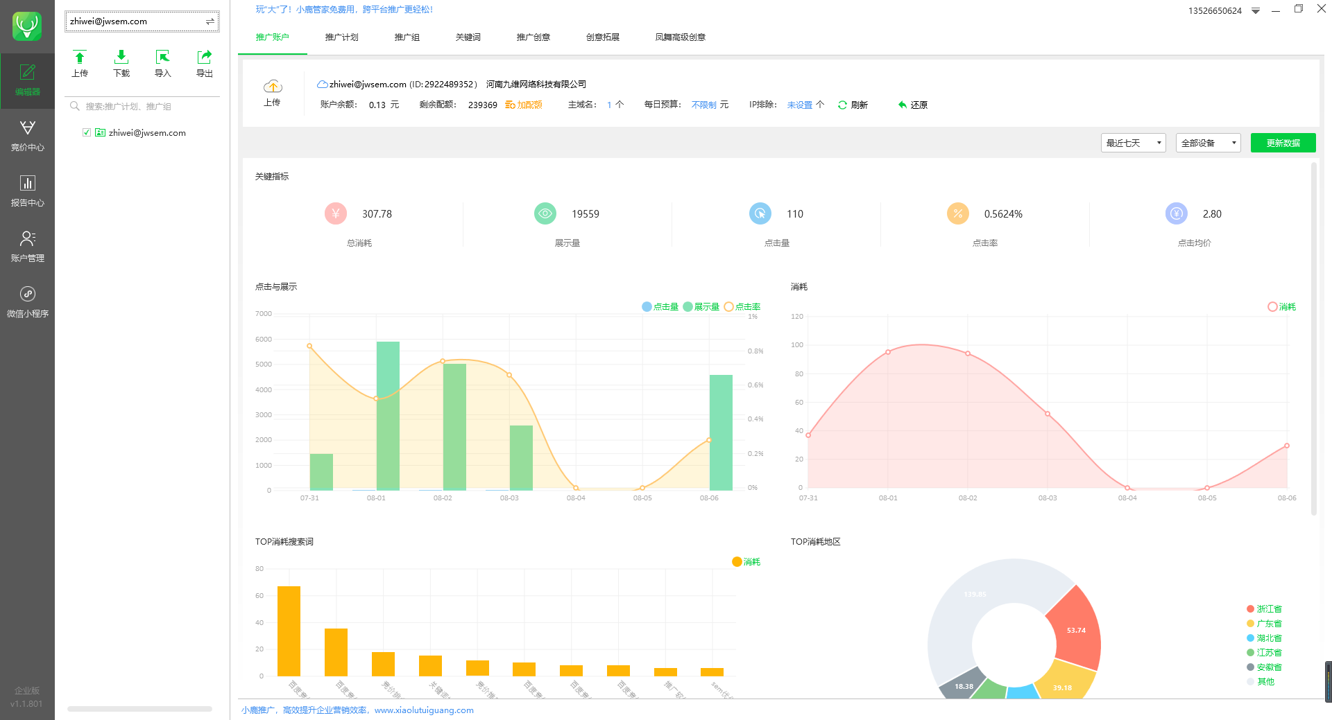Image resolution: width=1332 pixels, height=720 pixels.
Task: Click the top promotional banner link
Action: [344, 10]
